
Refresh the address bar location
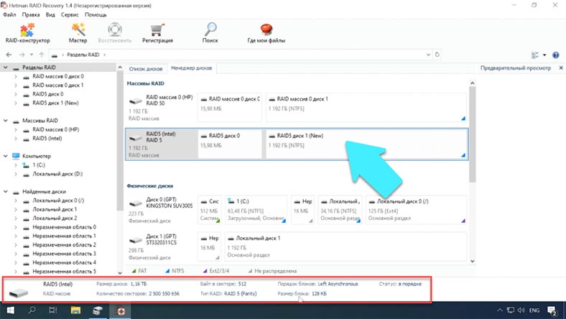(437, 55)
